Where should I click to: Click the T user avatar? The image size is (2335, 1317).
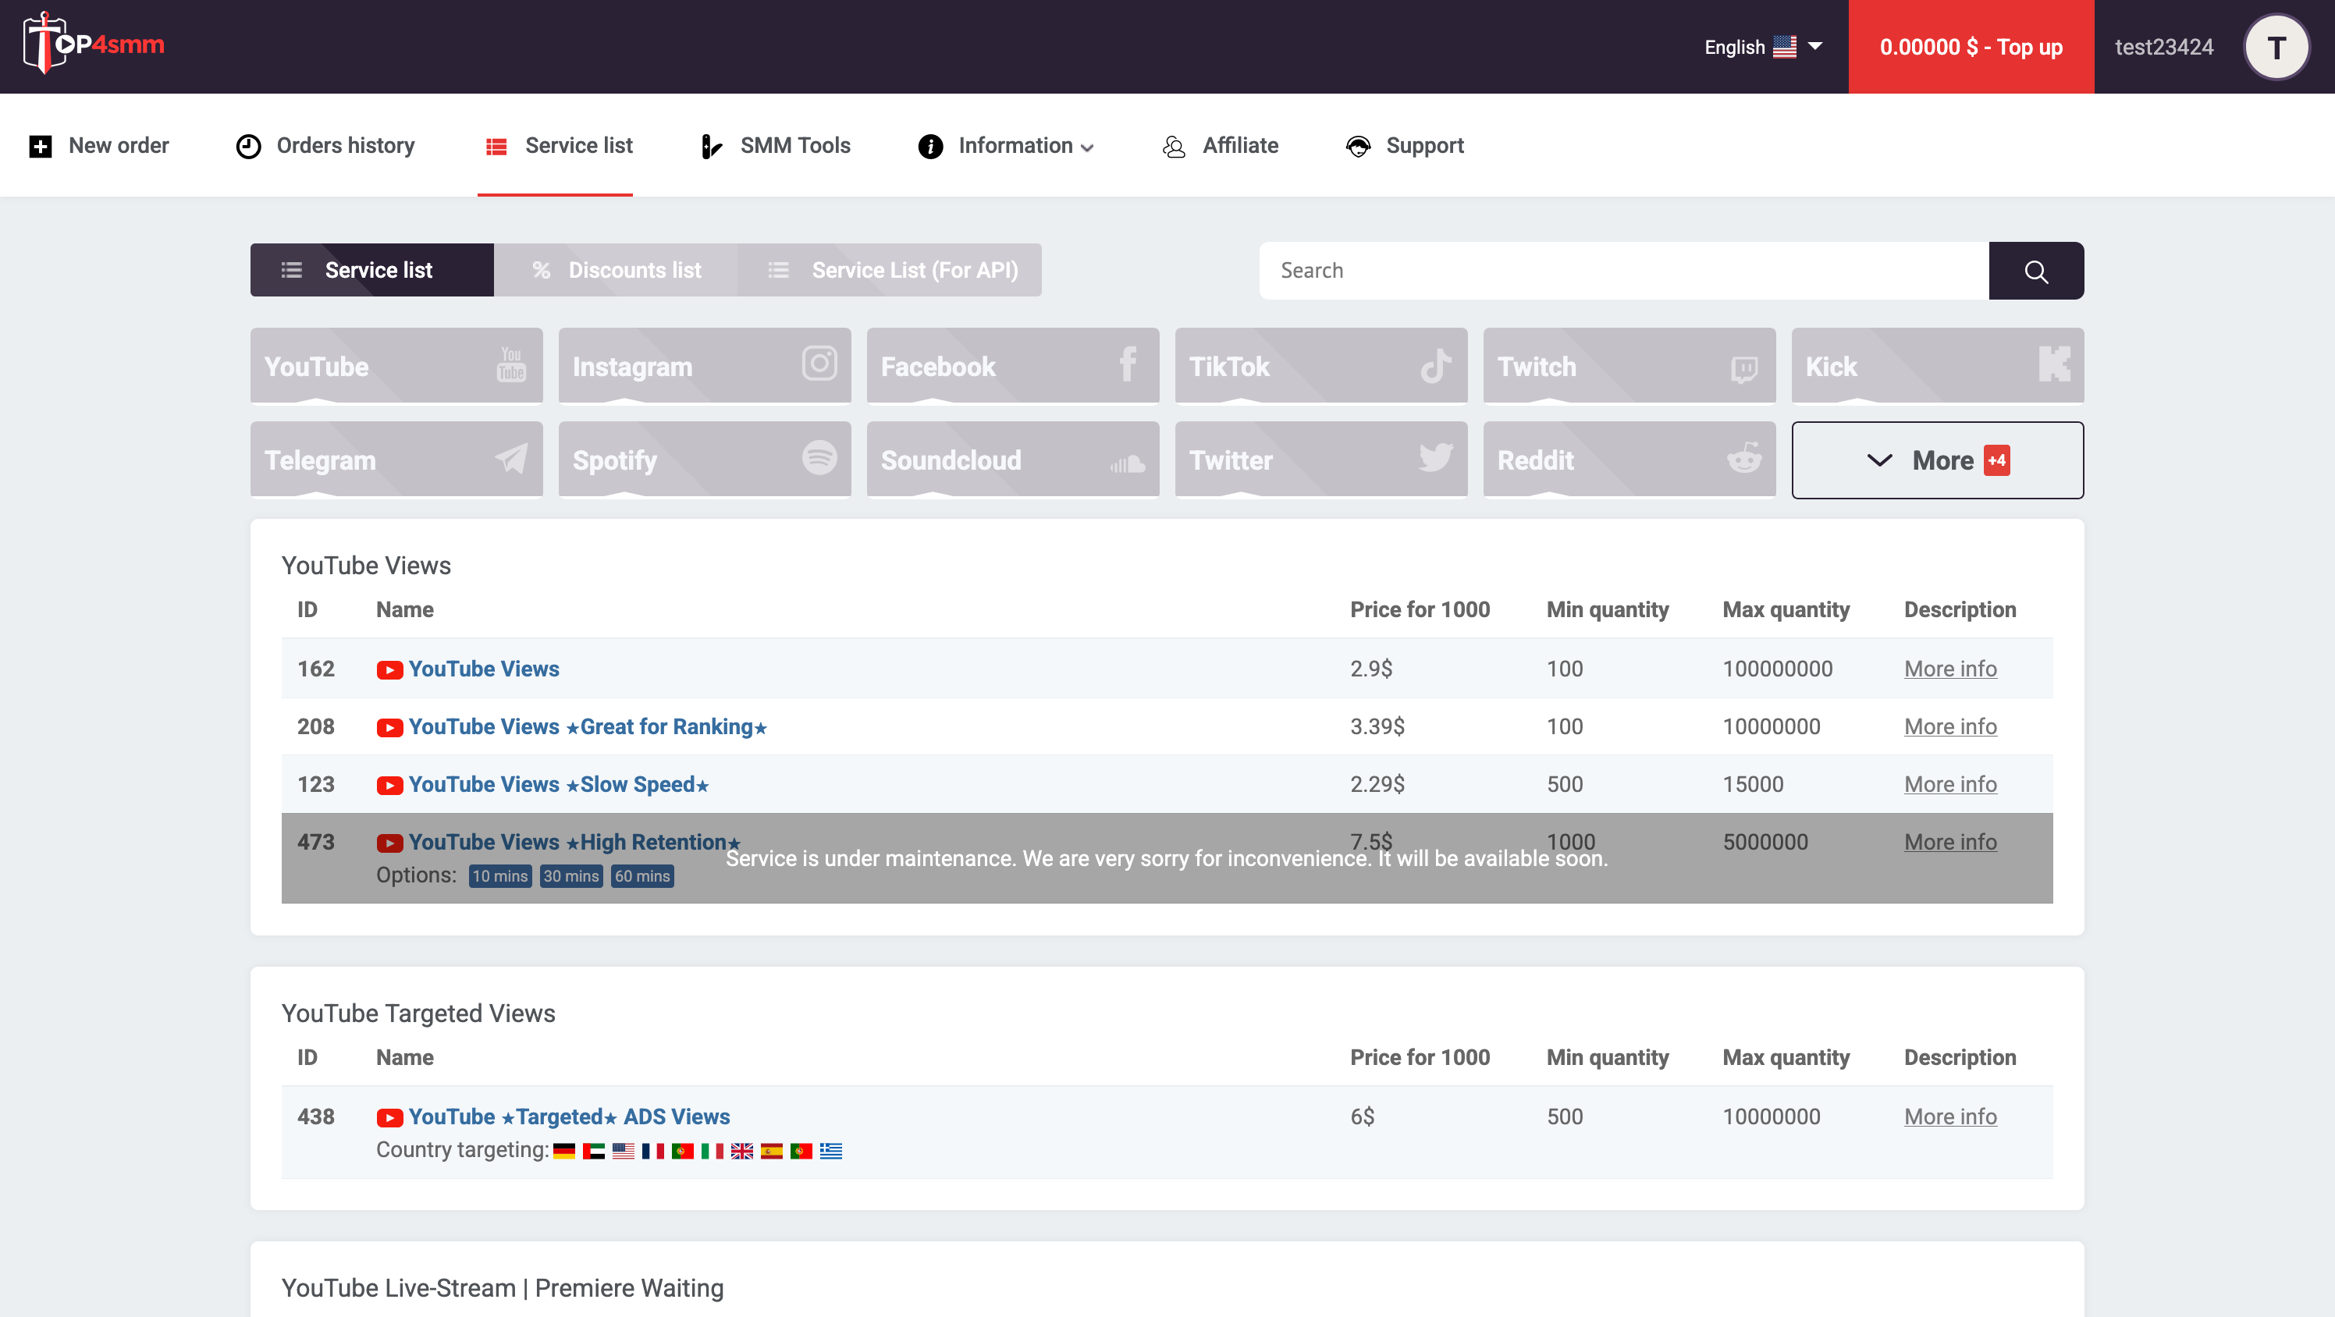[x=2275, y=47]
